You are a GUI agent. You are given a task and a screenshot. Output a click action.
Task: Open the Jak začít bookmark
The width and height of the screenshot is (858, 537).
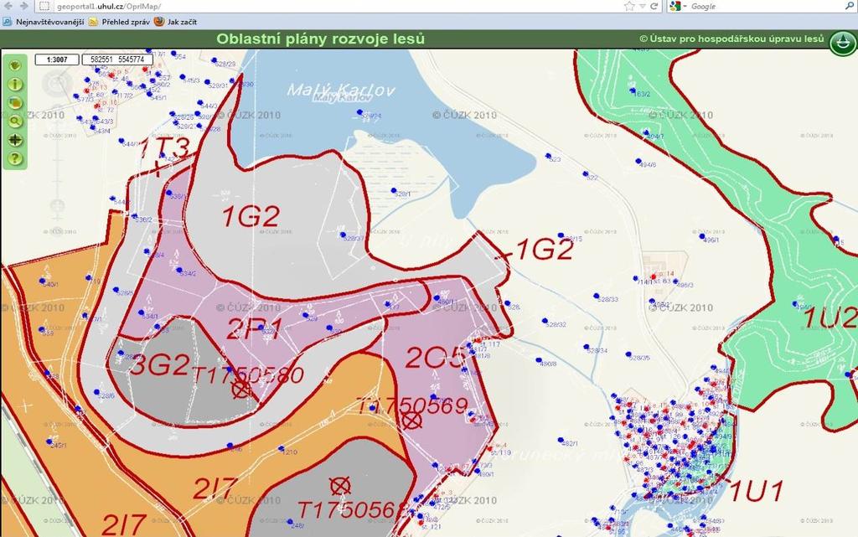175,22
